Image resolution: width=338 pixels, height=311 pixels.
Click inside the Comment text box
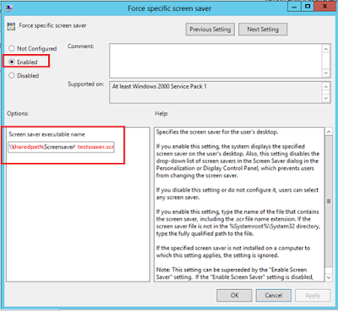click(215, 61)
